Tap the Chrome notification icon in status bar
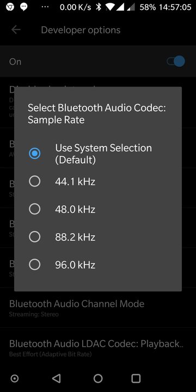The height and width of the screenshot is (392, 196). click(x=10, y=7)
